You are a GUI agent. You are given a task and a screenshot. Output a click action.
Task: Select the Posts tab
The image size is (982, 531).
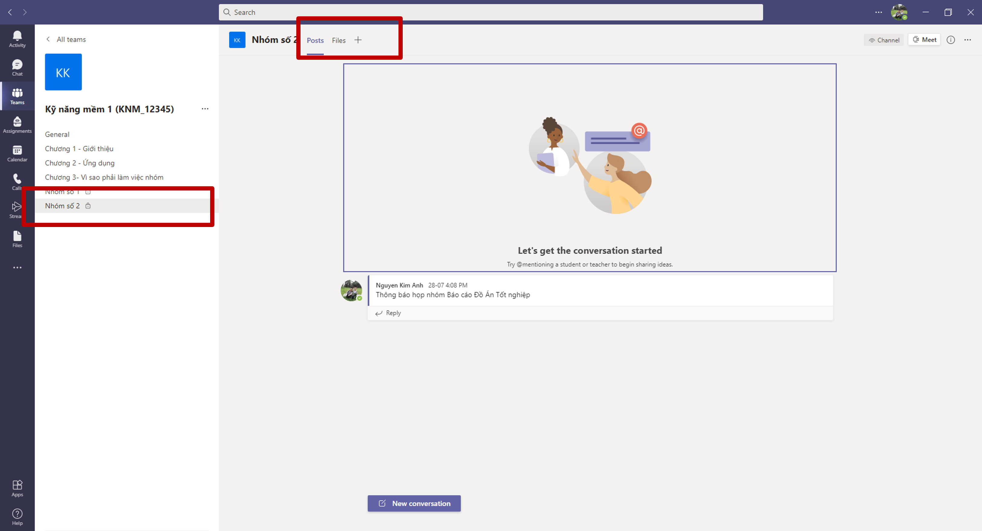[x=315, y=40]
